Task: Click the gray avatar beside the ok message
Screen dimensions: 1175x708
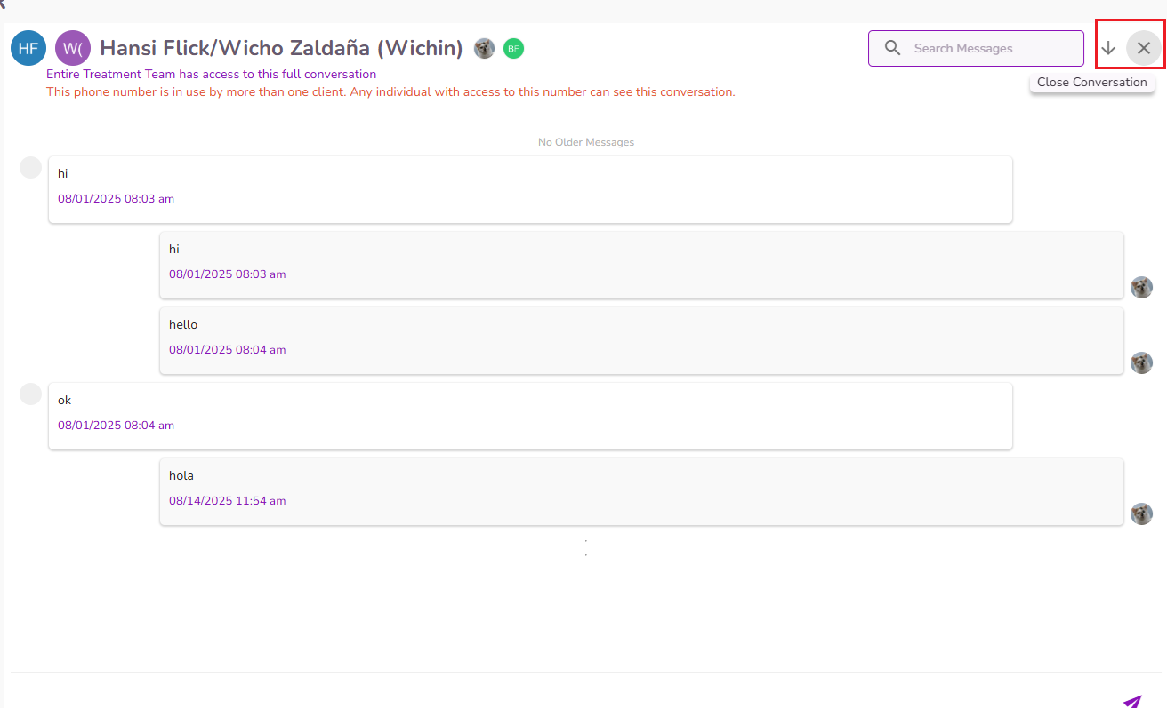Action: pyautogui.click(x=30, y=394)
